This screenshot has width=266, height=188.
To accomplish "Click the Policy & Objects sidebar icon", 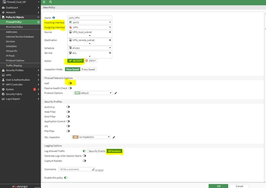I will pos(3,17).
